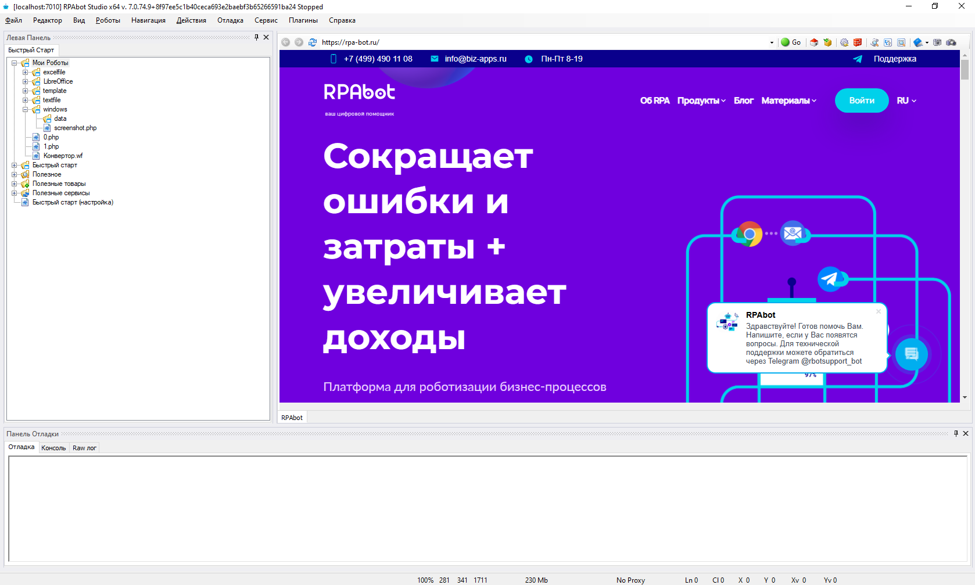Select the Быстрый Старт tab in left panel

pyautogui.click(x=31, y=50)
